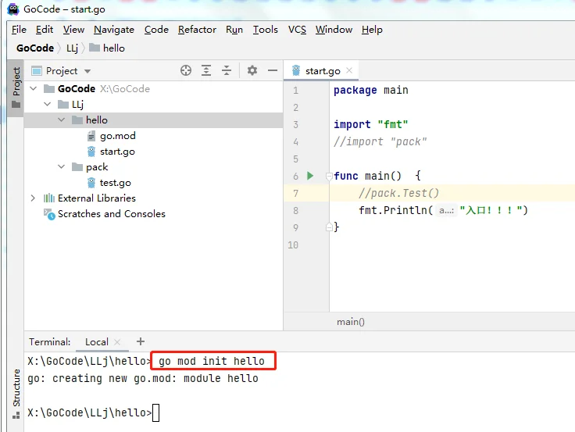575x432 pixels.
Task: Click LLj in the breadcrumb bar
Action: 72,48
